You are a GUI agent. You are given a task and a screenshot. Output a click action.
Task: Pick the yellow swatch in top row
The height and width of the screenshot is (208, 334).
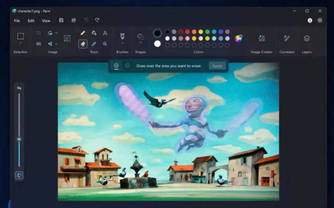(201, 32)
